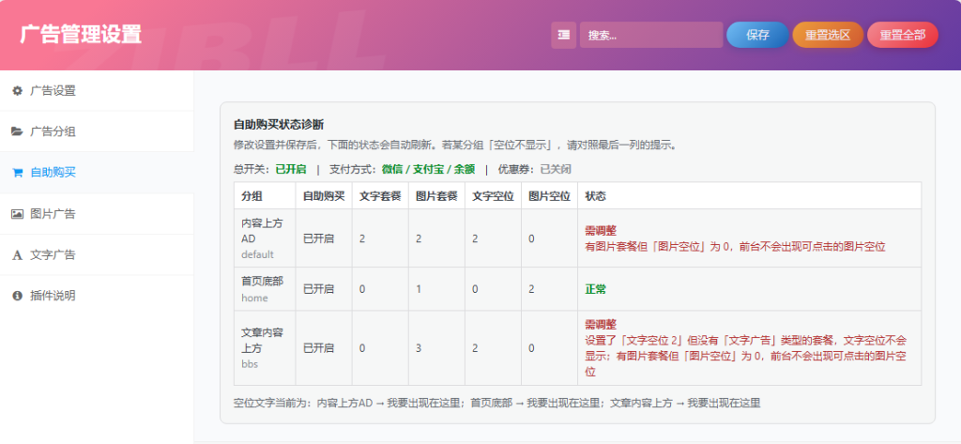Click the 空位文字当前为 footer note
The width and height of the screenshot is (961, 444).
click(x=497, y=403)
